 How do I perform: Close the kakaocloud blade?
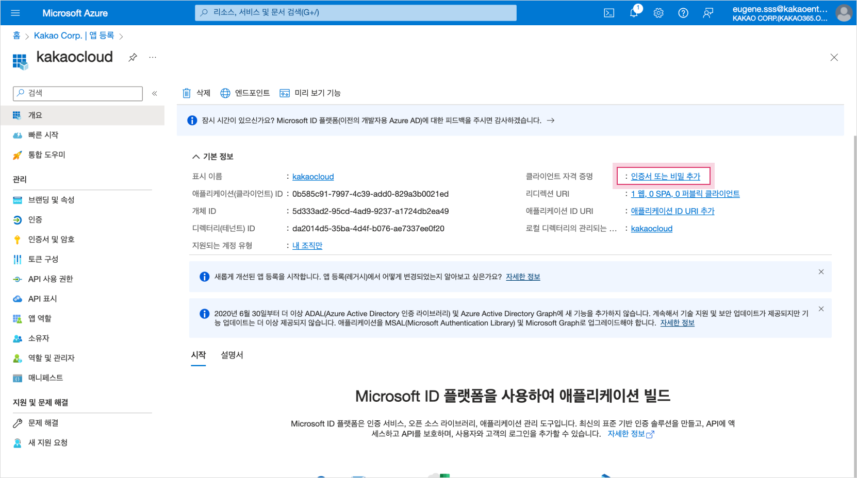(834, 58)
